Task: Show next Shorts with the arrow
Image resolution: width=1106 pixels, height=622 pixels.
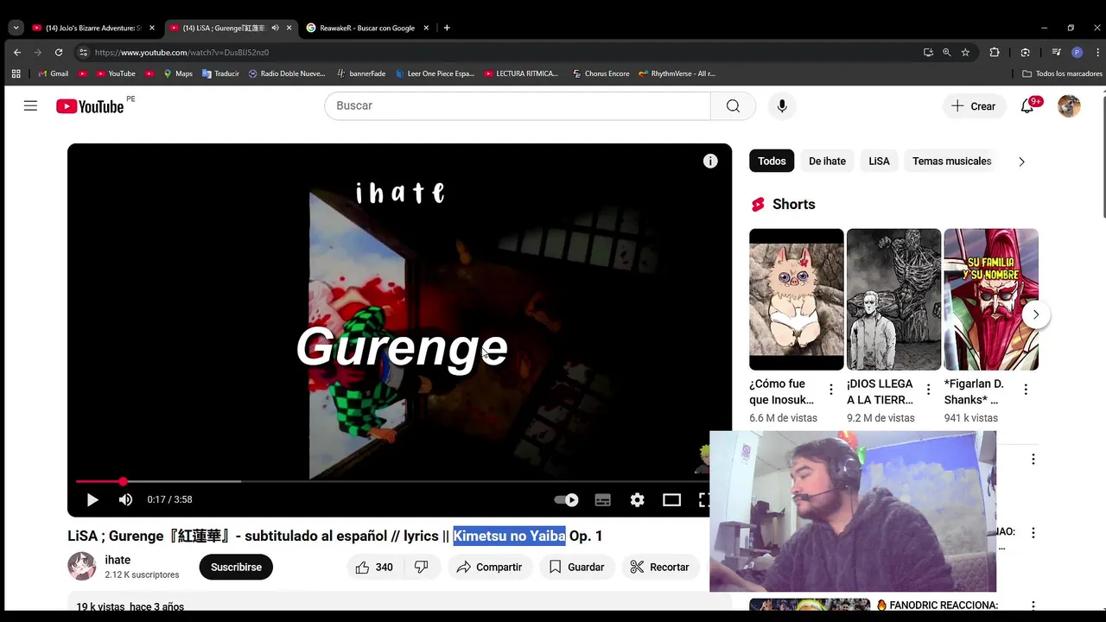Action: [x=1035, y=314]
